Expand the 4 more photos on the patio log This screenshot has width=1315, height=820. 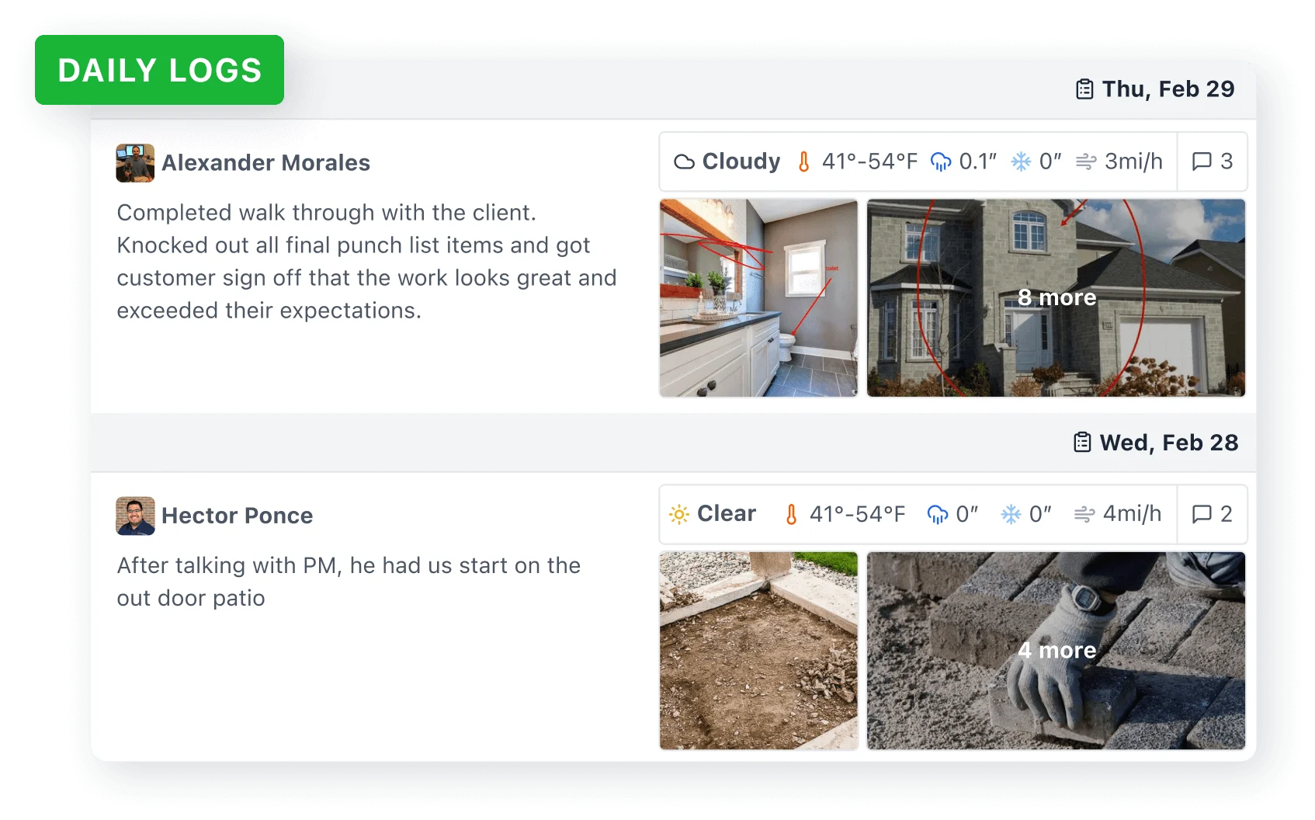1057,650
